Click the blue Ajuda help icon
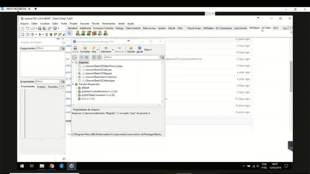Screen dimensions: 310x174 pyautogui.click(x=139, y=48)
